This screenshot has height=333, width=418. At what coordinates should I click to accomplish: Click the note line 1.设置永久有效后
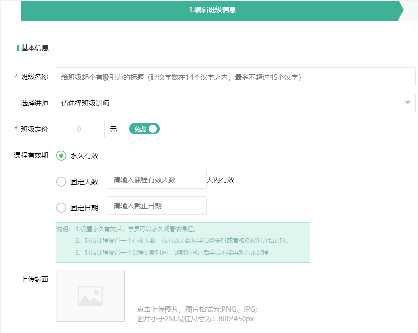click(x=137, y=229)
